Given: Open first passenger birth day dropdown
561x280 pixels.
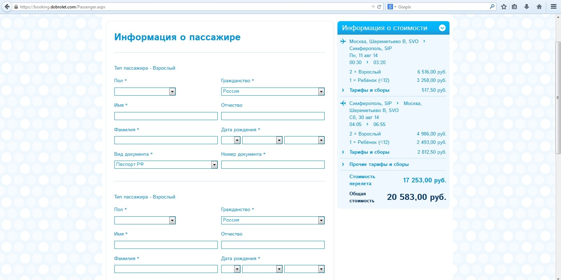Looking at the screenshot, I should 231,140.
